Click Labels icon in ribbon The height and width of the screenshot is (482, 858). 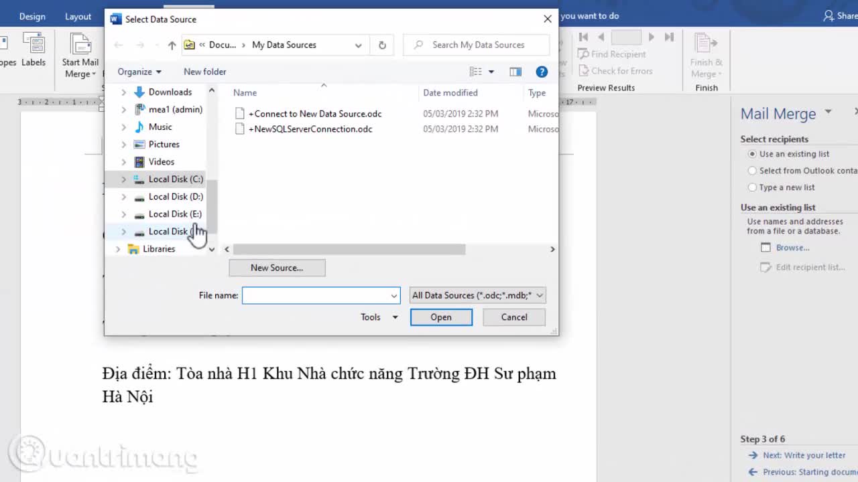click(33, 51)
